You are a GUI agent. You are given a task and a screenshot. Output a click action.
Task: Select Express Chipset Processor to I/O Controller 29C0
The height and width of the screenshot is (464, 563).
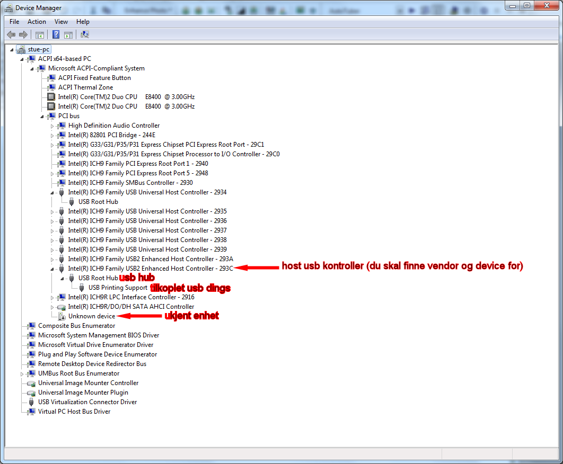click(174, 154)
